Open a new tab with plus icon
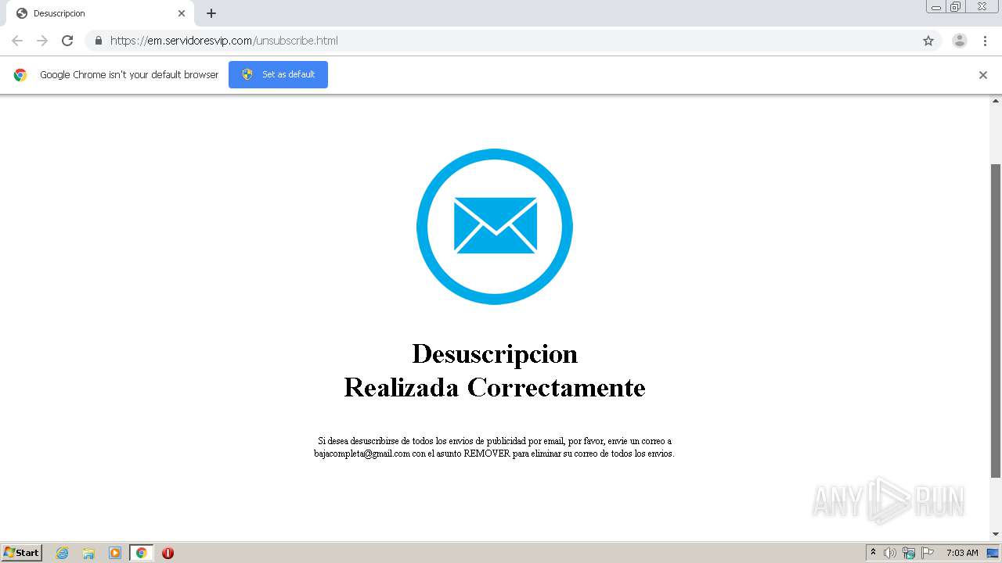 211,13
